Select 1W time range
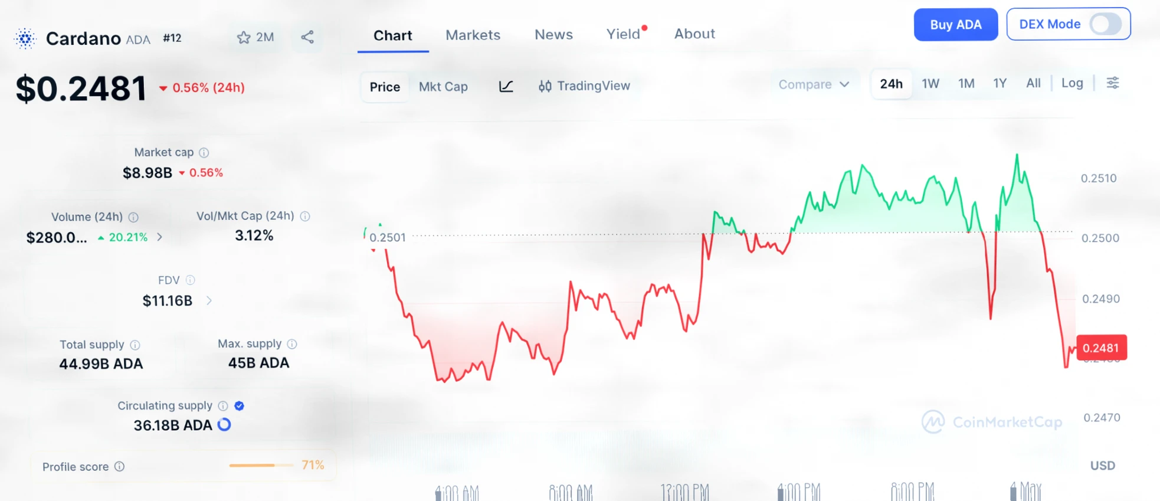The image size is (1160, 501). tap(930, 84)
